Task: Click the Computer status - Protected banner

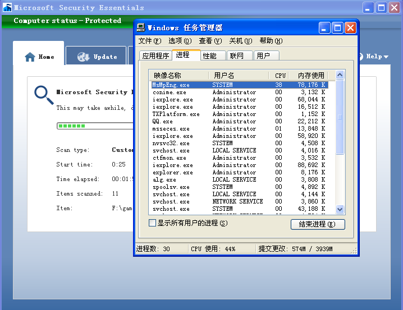Action: [x=67, y=21]
